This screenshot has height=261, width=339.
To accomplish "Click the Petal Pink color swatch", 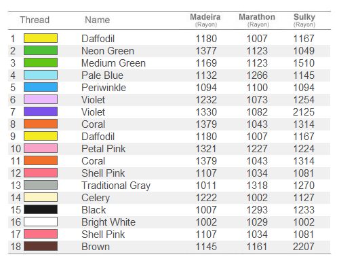I will (x=41, y=148).
